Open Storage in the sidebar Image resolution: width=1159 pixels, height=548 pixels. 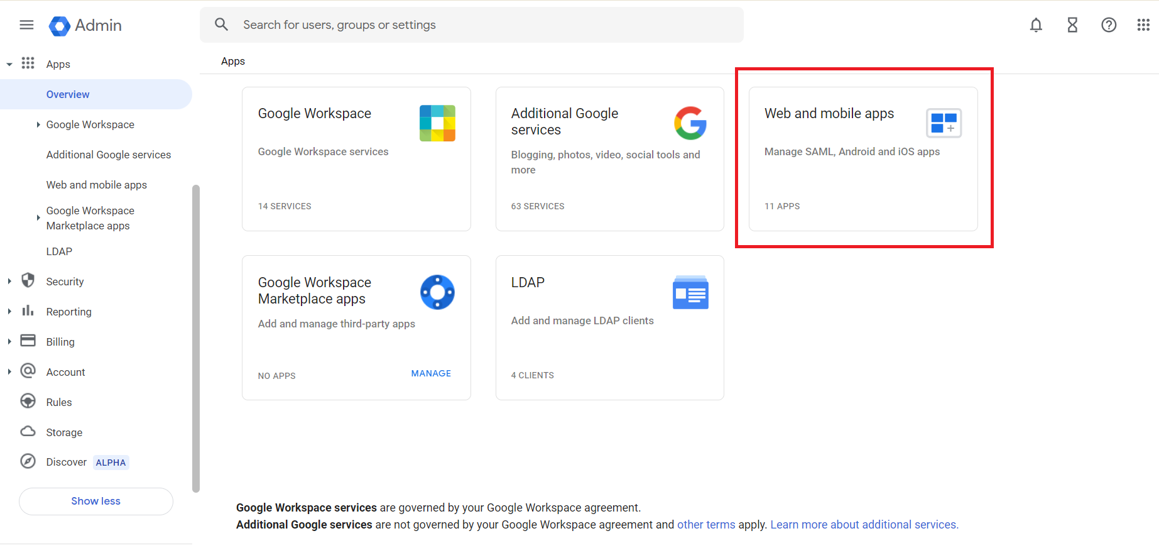point(64,432)
